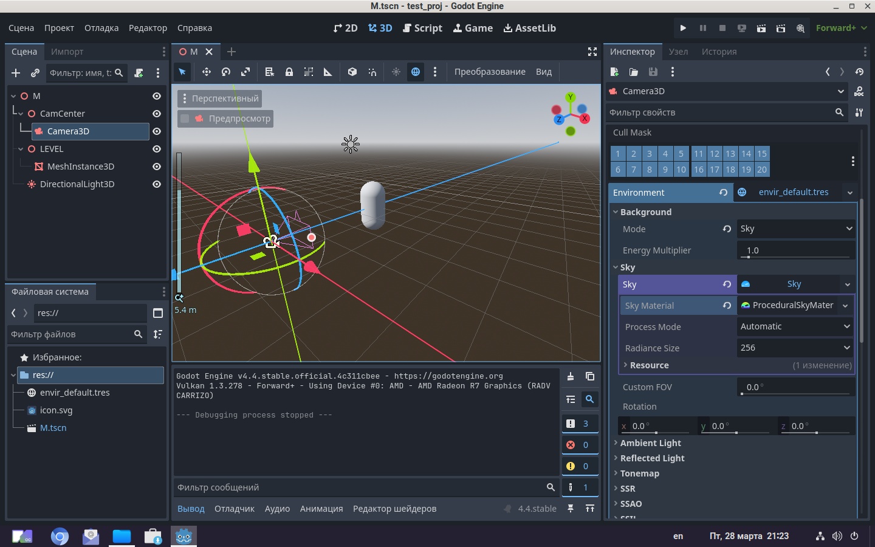Activate the Select mode arrow tool
875x547 pixels.
pos(182,72)
